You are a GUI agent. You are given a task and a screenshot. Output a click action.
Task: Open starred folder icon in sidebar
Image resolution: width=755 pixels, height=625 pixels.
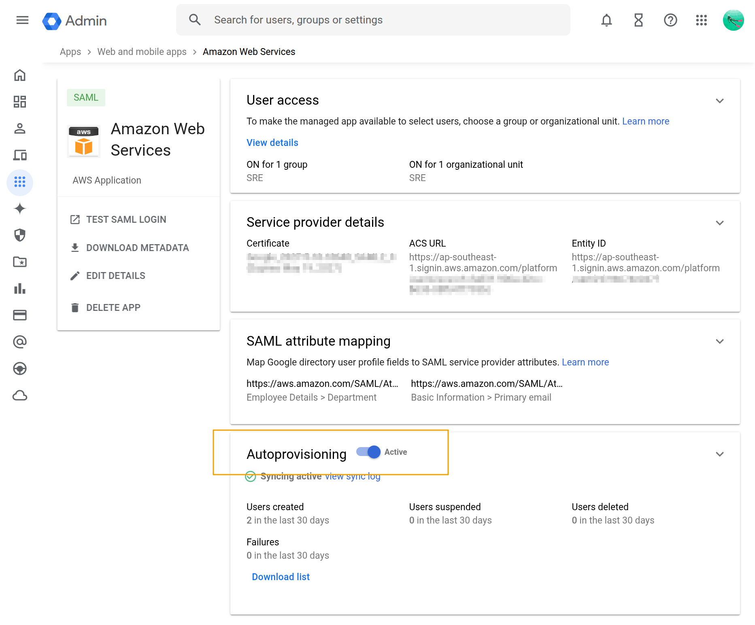tap(20, 262)
